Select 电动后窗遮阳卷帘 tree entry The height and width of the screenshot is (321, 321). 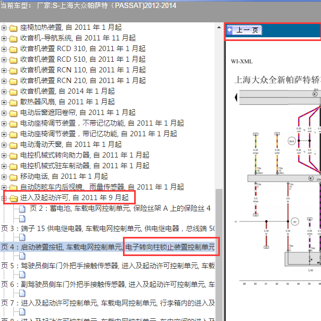(x=78, y=113)
